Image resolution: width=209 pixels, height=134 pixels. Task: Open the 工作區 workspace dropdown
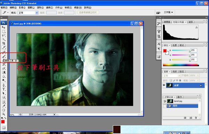click(168, 12)
